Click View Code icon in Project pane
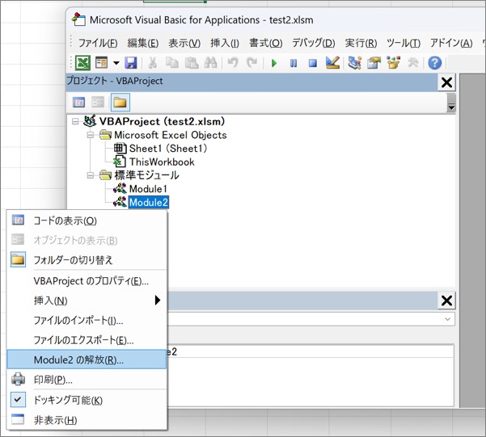This screenshot has height=437, width=486. 78,102
